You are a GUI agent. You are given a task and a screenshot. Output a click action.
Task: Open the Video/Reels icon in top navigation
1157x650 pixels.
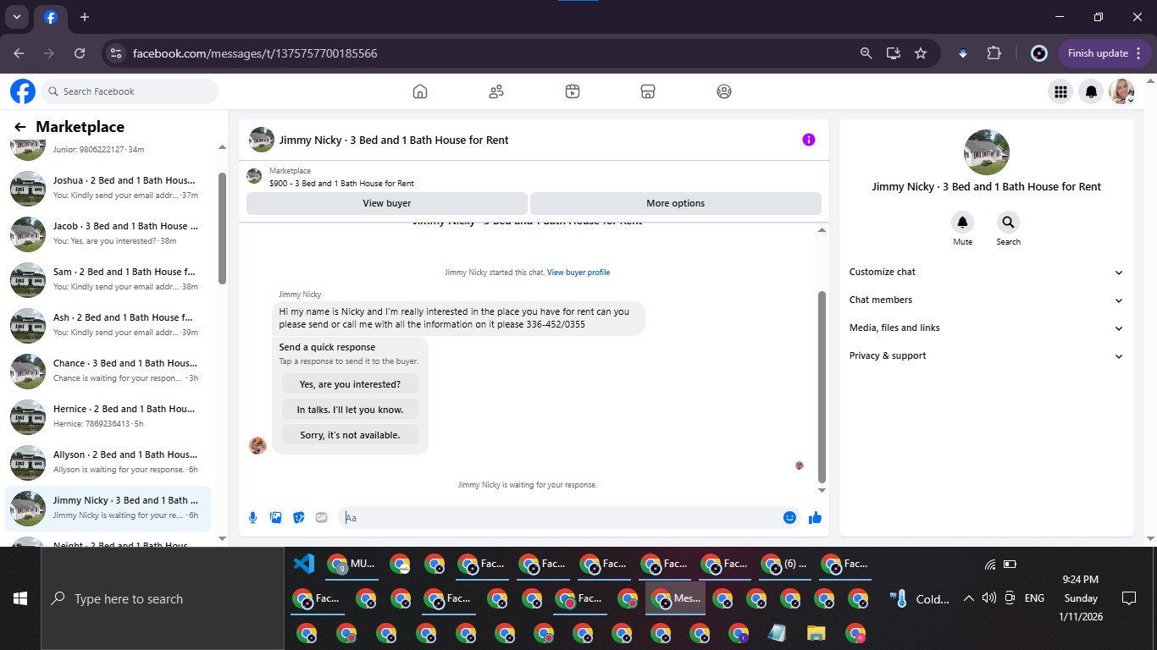point(573,91)
